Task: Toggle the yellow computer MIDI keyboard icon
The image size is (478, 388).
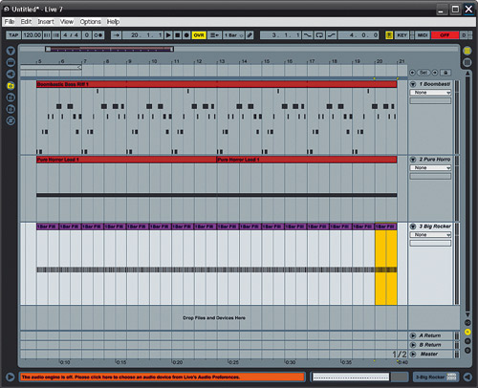Action: click(x=389, y=35)
